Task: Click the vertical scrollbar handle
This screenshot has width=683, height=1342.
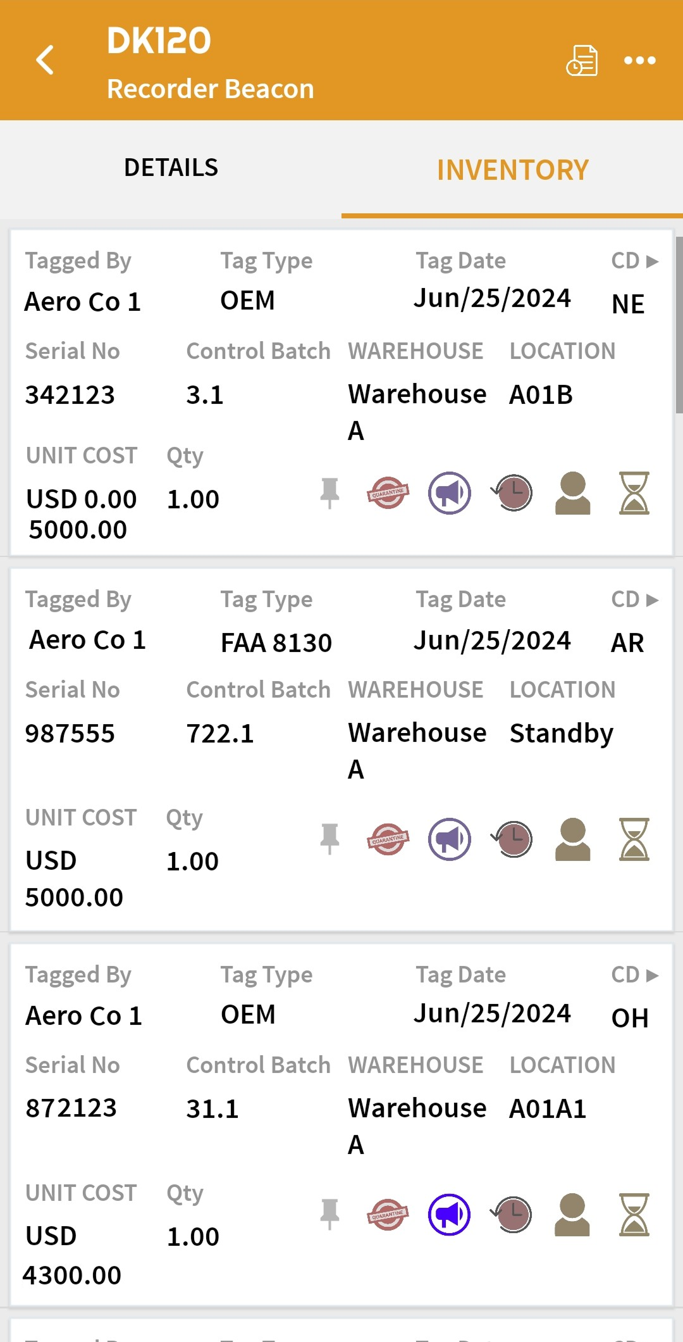Action: [x=679, y=325]
